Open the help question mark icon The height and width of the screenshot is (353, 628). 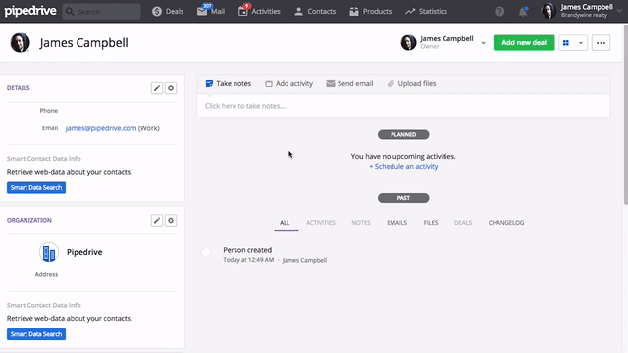pos(499,11)
